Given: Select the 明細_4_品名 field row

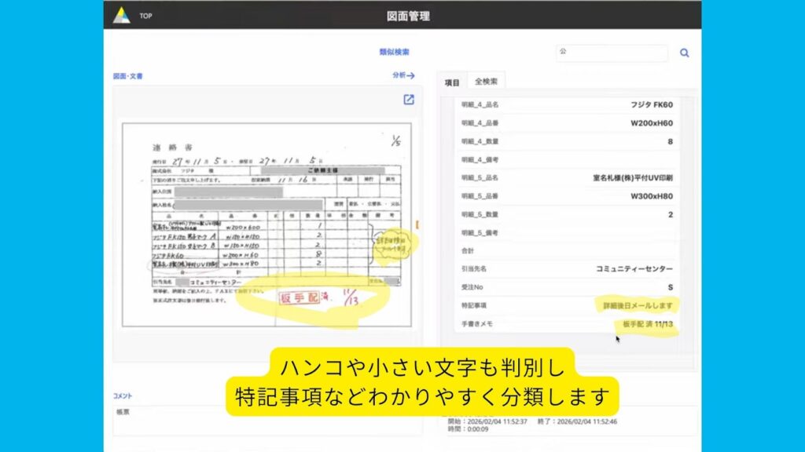Looking at the screenshot, I should pos(567,104).
